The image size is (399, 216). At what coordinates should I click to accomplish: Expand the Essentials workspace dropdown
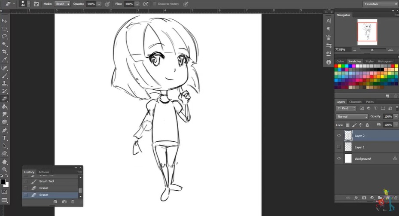pyautogui.click(x=380, y=4)
